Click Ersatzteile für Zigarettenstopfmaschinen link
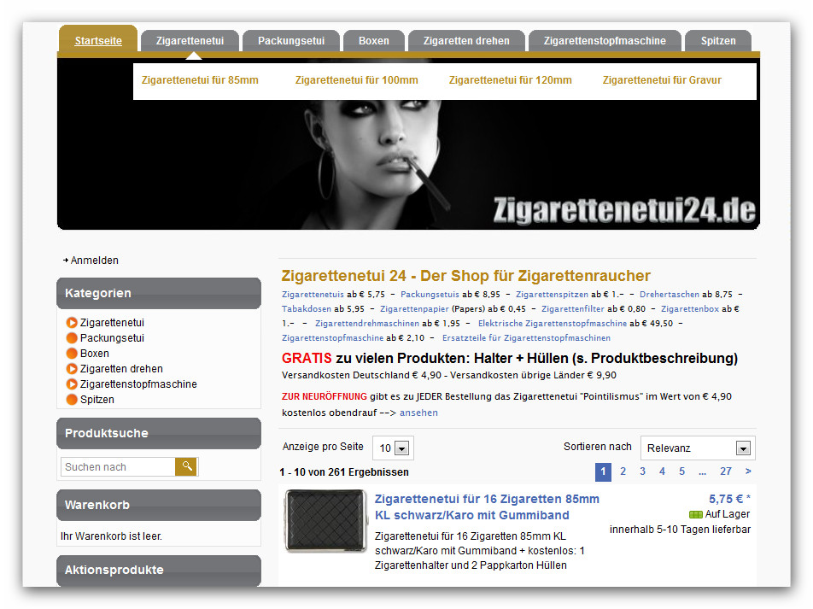Image resolution: width=813 pixels, height=609 pixels. [526, 337]
